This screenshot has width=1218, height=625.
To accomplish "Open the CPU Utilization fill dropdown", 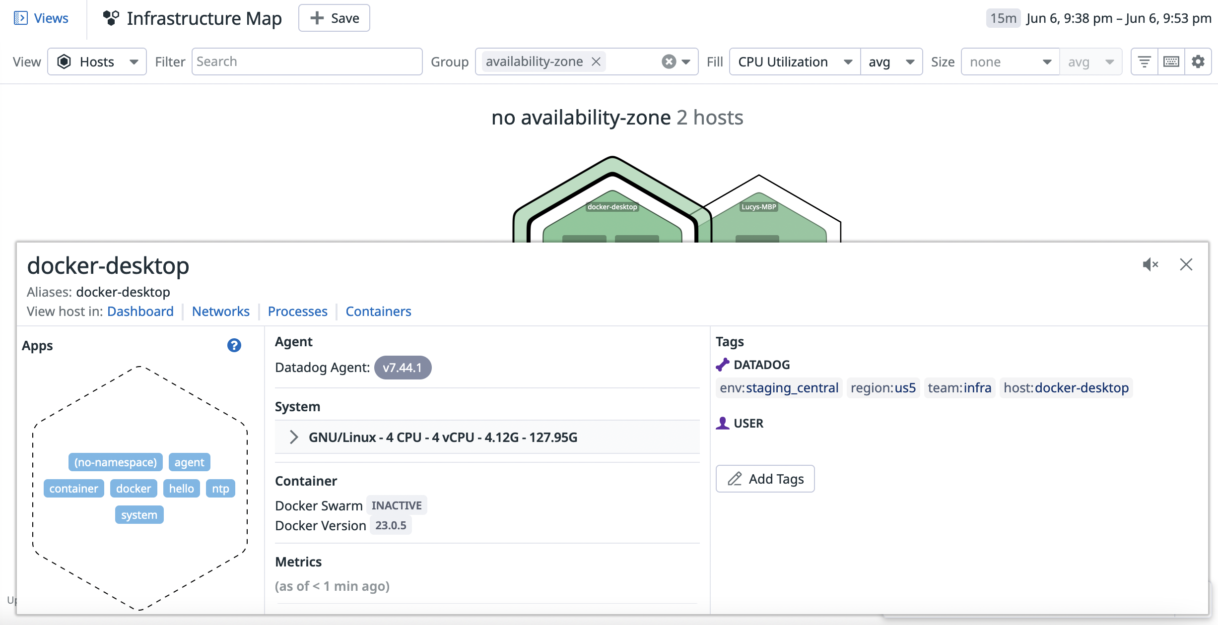I will [x=795, y=62].
